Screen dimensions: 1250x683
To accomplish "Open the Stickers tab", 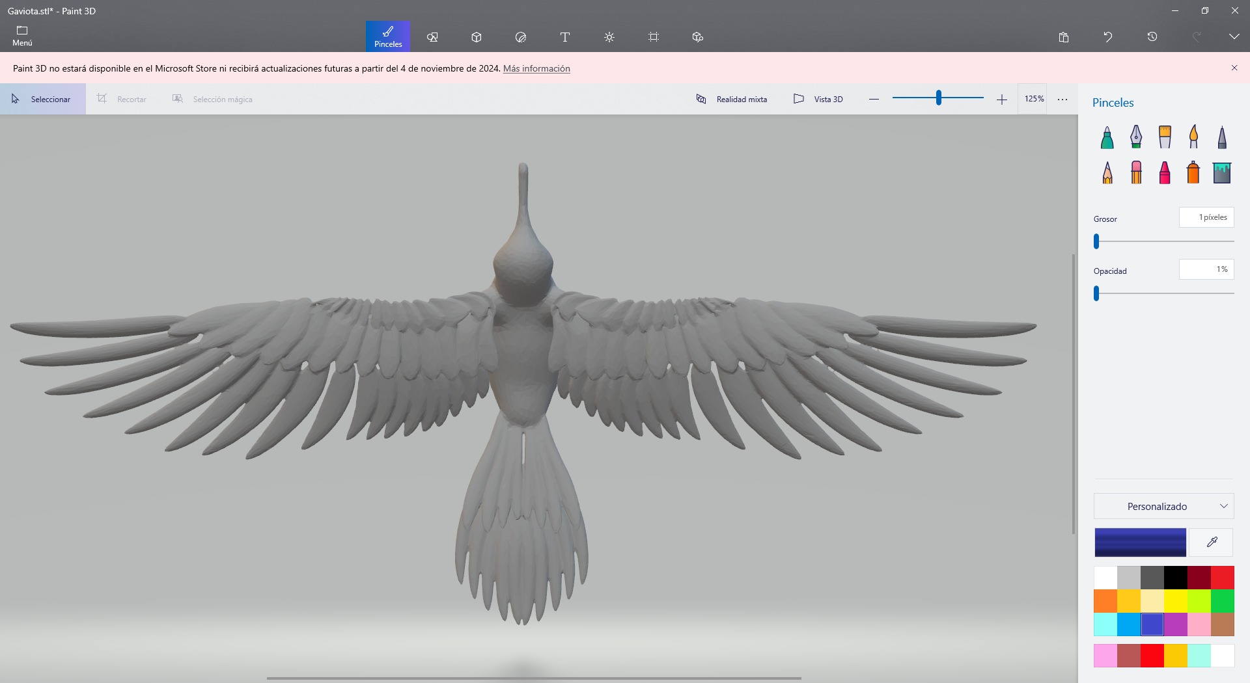I will pos(521,36).
